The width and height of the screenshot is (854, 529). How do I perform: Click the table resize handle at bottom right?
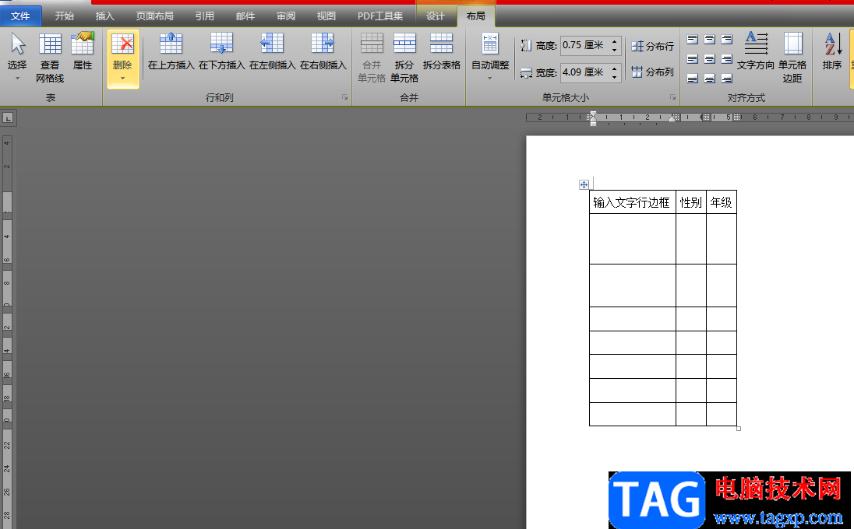pos(739,429)
